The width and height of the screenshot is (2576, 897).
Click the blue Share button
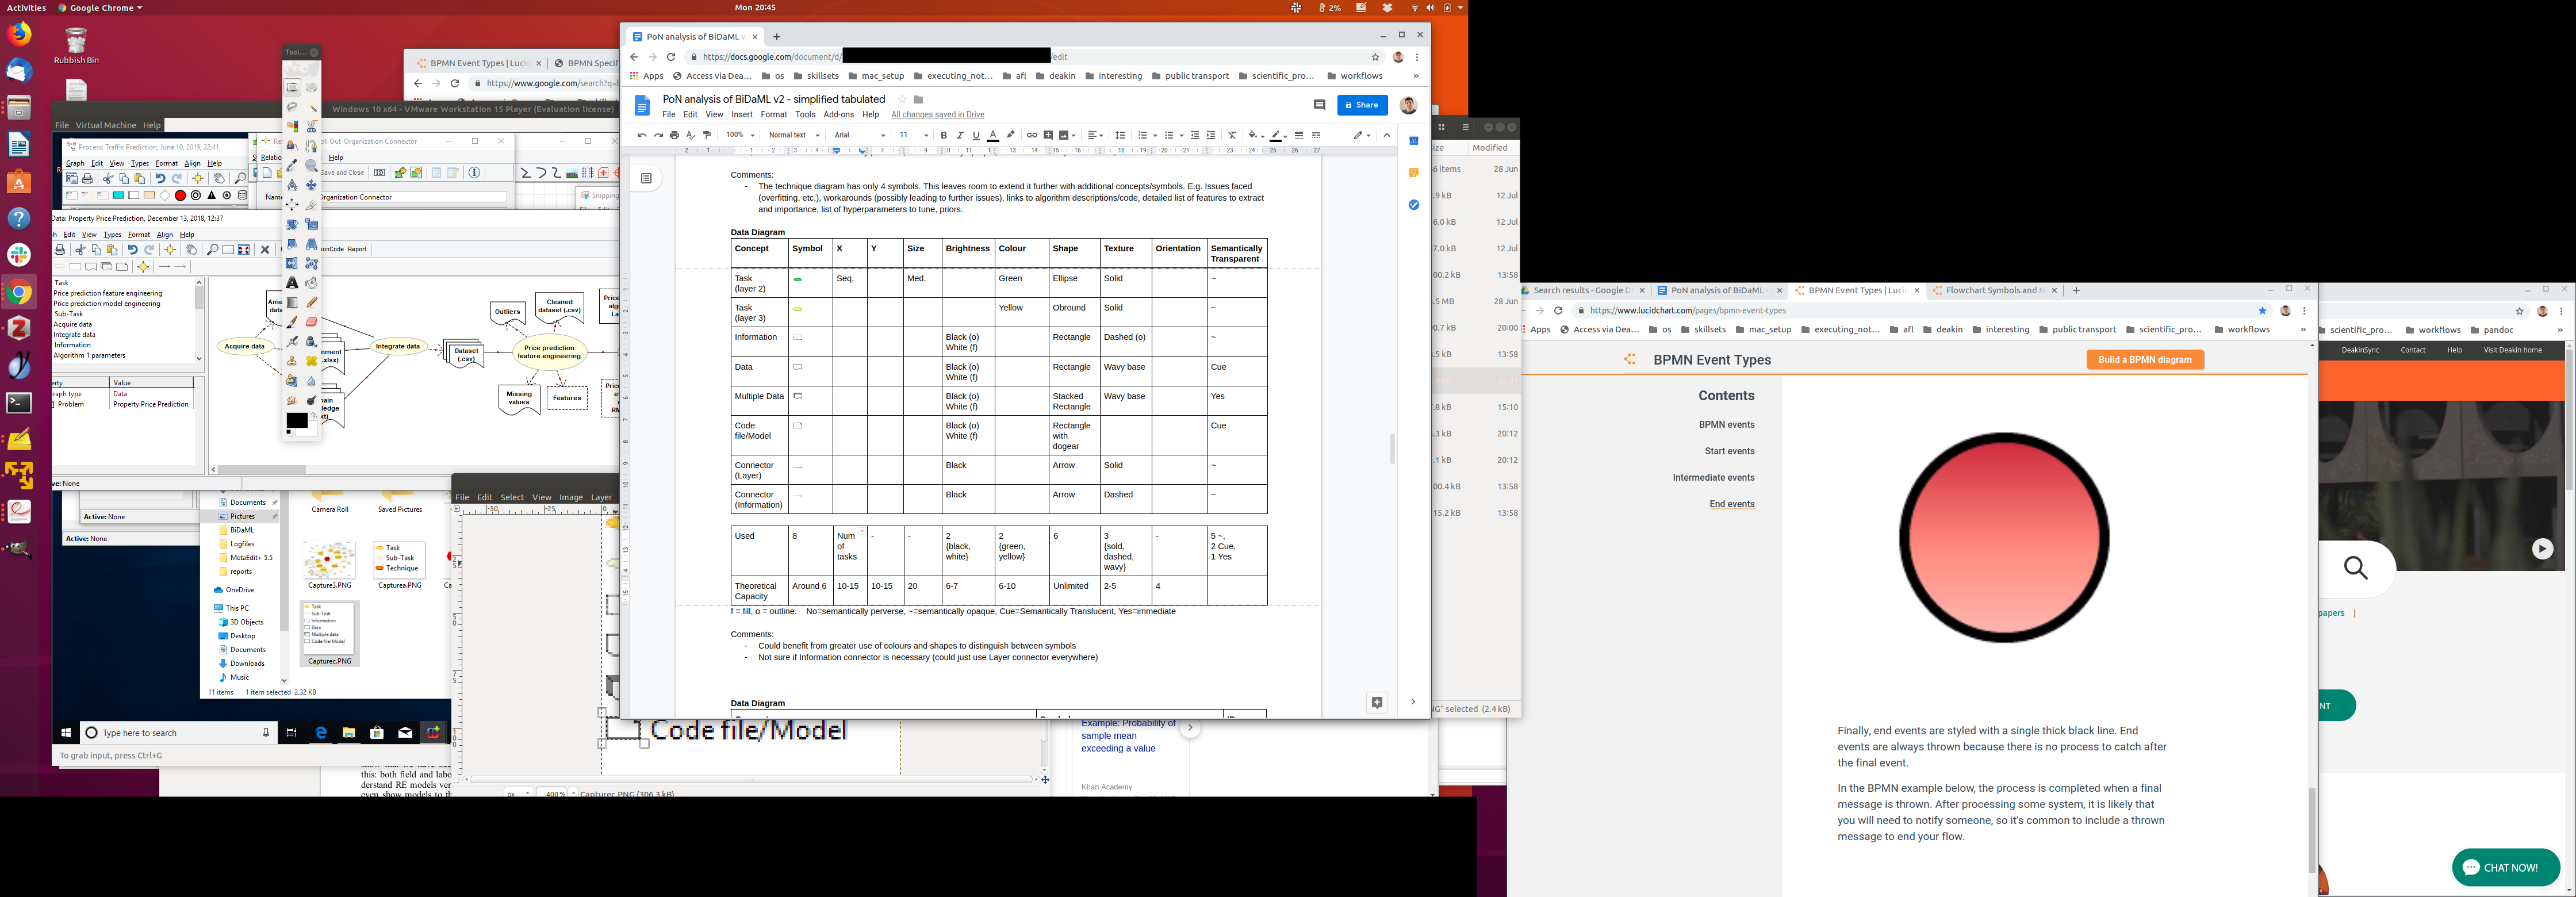(x=1362, y=105)
